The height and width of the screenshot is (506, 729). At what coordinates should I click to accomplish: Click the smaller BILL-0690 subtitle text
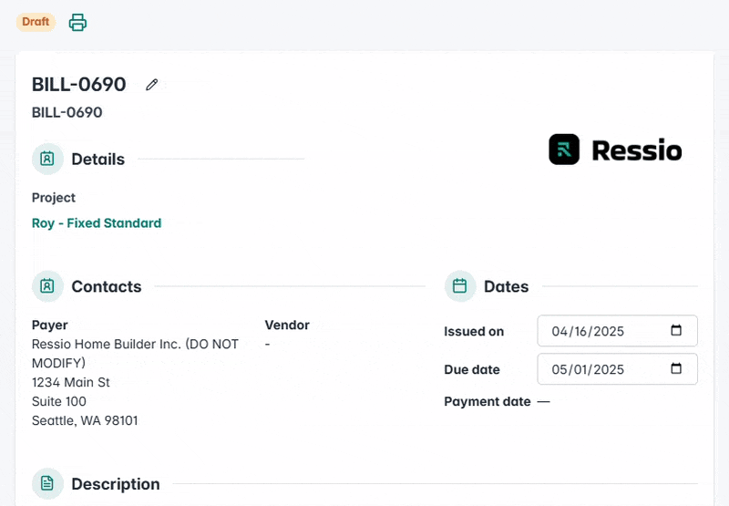pyautogui.click(x=67, y=113)
